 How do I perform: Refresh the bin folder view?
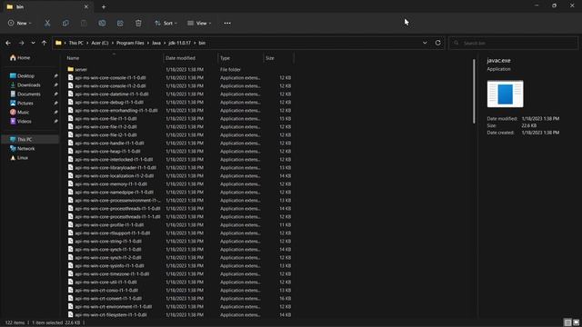pyautogui.click(x=438, y=43)
